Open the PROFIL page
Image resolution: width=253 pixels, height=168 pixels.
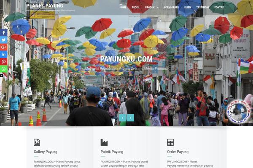pos(136,8)
